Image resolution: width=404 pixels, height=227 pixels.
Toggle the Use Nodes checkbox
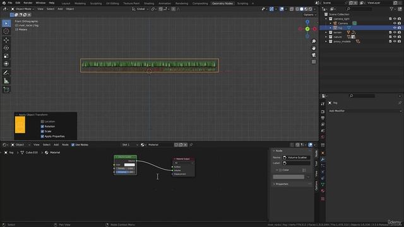tap(73, 144)
